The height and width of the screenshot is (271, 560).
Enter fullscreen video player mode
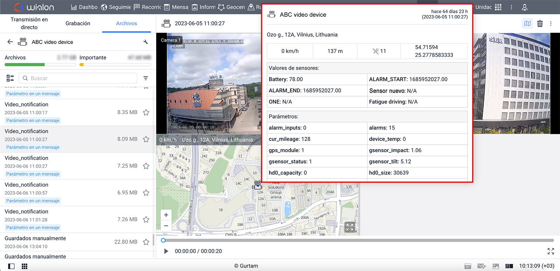click(551, 251)
